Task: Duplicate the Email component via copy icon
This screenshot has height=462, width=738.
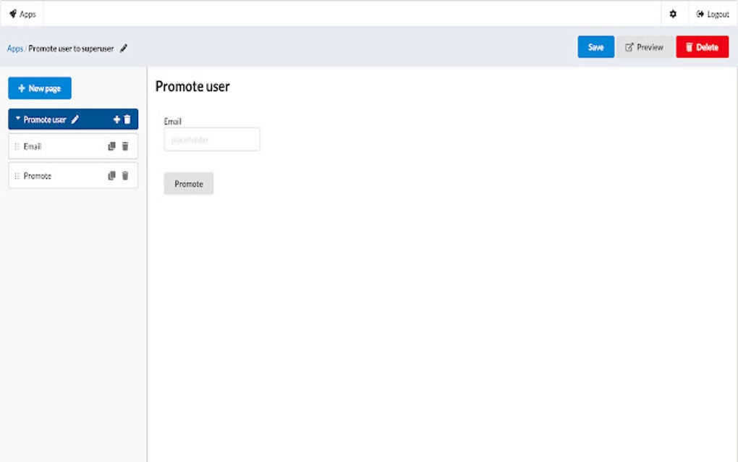Action: click(x=111, y=146)
